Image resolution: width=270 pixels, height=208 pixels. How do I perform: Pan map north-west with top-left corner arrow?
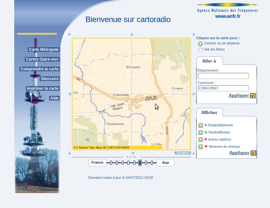[70, 35]
